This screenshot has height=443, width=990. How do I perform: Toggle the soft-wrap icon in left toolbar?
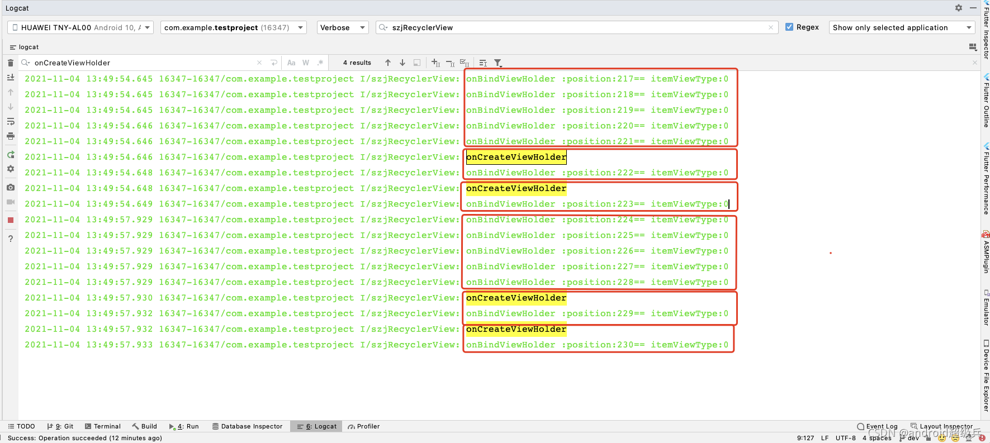tap(11, 121)
